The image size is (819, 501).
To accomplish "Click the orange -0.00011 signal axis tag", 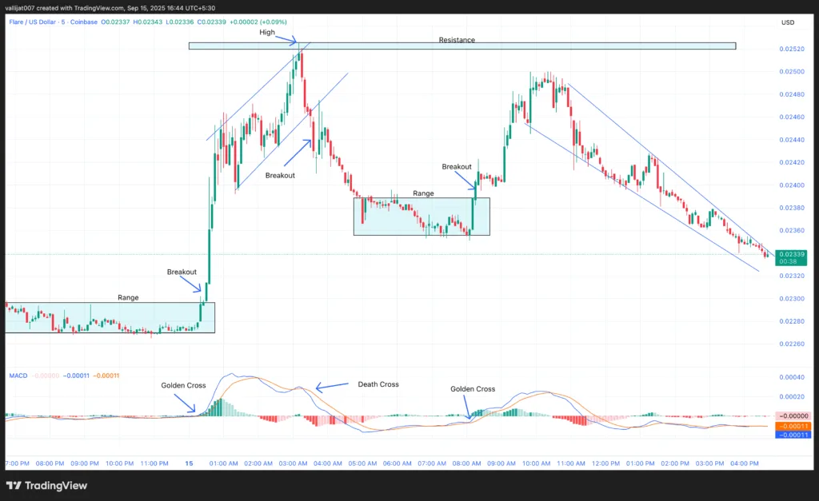I will (793, 426).
